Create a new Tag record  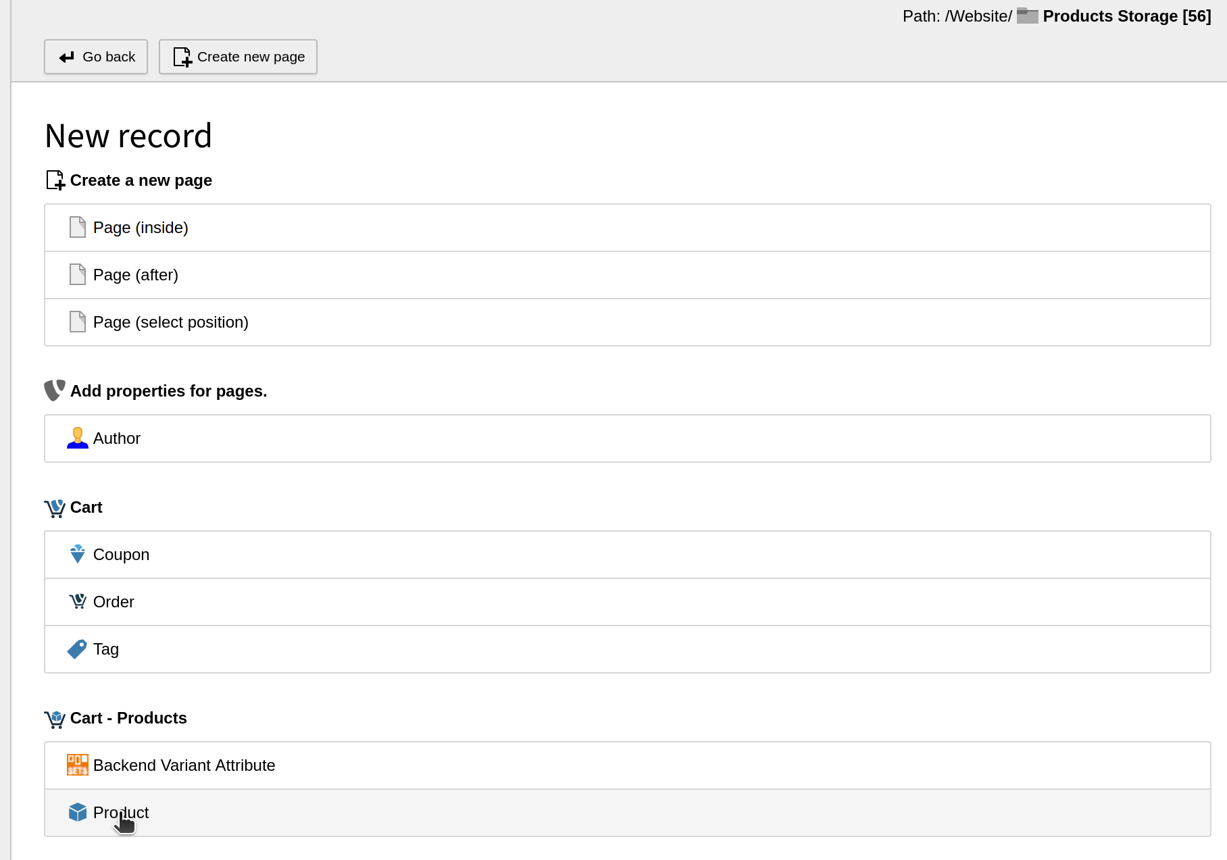(x=106, y=649)
